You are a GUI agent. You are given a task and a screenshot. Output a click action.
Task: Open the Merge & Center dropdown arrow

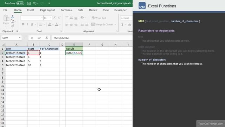point(115,24)
